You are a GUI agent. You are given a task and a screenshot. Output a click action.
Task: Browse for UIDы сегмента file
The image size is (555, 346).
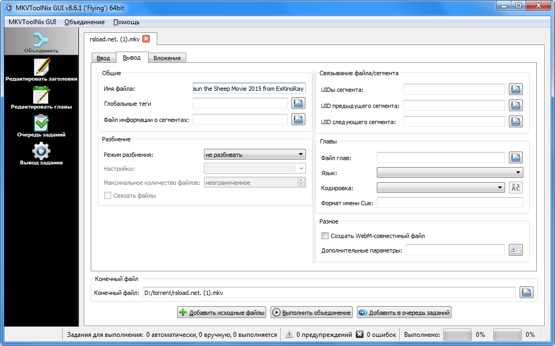tap(516, 89)
